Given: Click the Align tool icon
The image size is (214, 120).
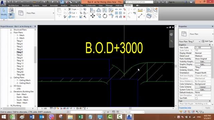Looking at the screenshot, I should click(x=93, y=10).
